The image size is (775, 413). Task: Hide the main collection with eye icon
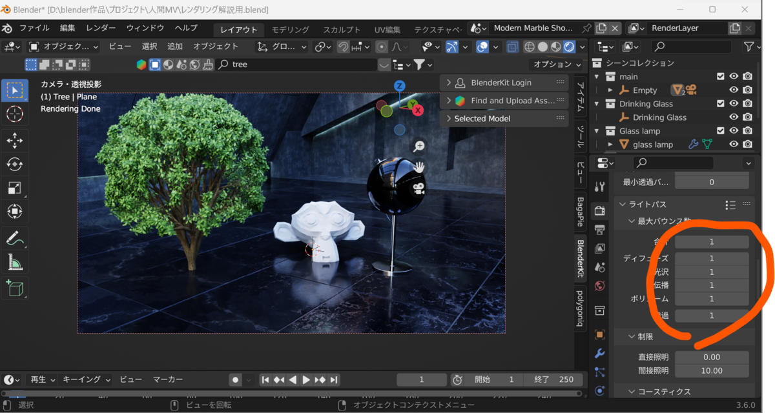point(734,76)
